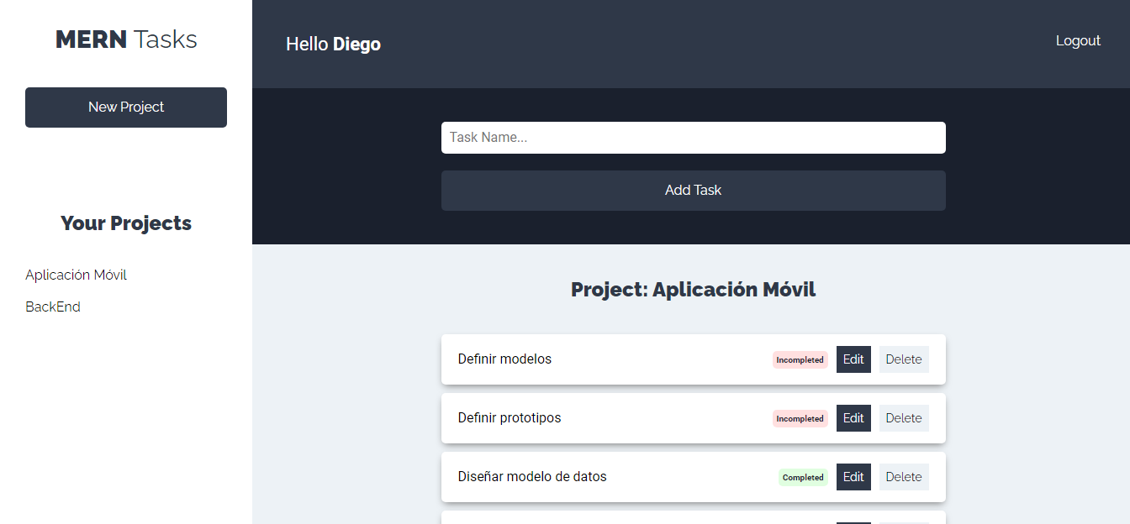
Task: Open the Aplicación Móvil project in sidebar
Action: click(76, 275)
